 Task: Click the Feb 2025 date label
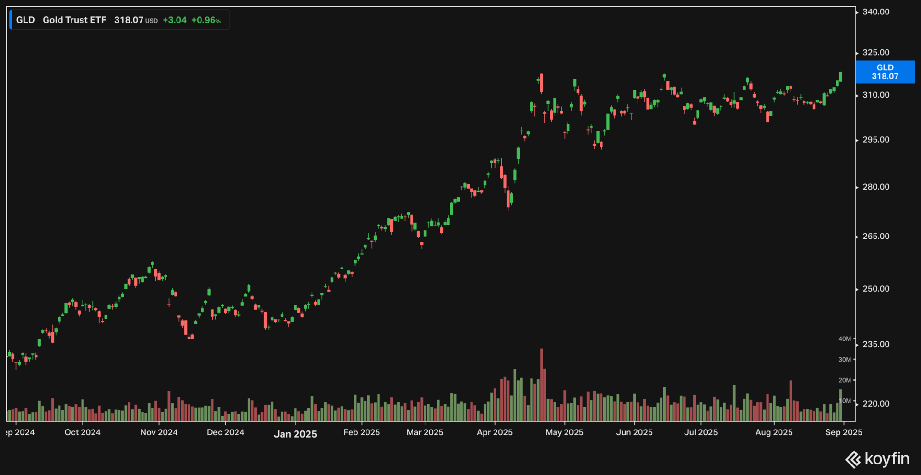pos(362,432)
